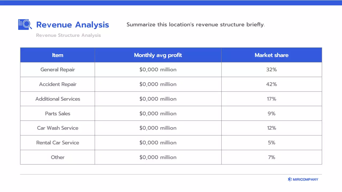Click the 42% market share cell

271,84
